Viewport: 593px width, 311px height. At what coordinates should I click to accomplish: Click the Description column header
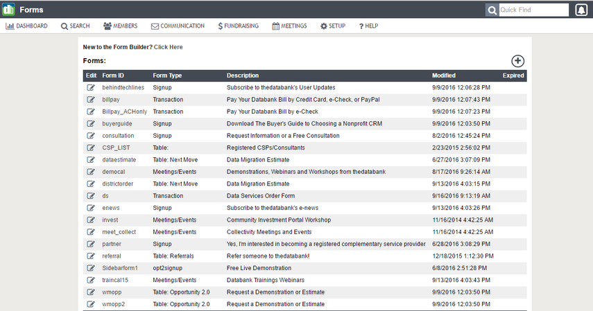(x=243, y=75)
